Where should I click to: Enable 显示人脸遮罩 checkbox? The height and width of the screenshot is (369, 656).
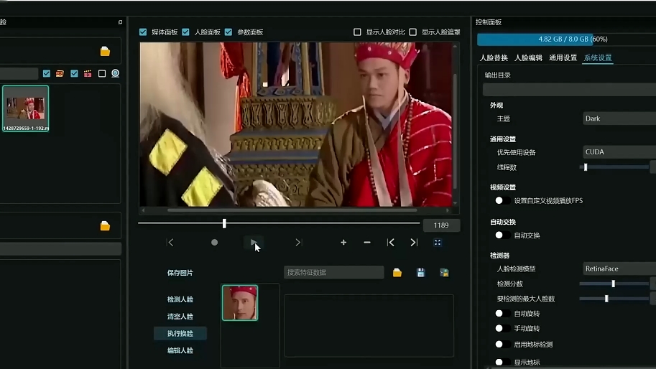tap(413, 32)
